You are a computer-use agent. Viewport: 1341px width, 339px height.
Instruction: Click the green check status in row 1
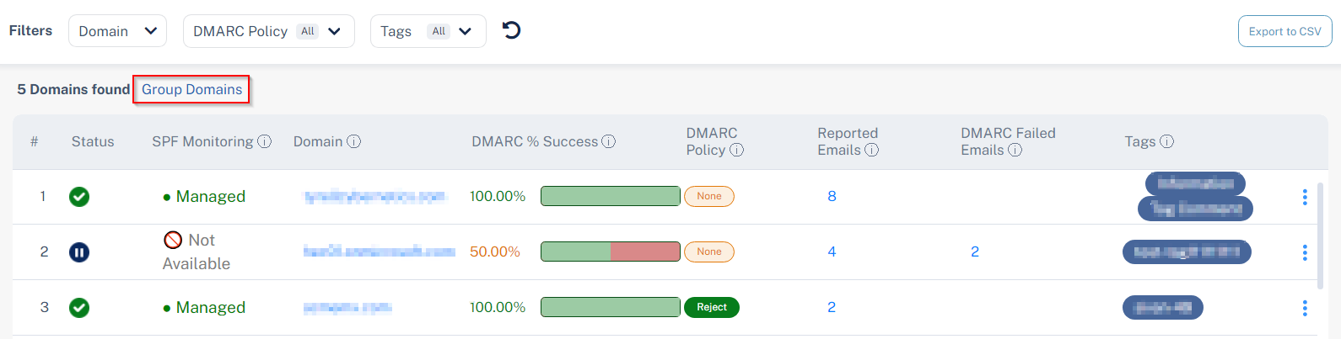coord(79,197)
